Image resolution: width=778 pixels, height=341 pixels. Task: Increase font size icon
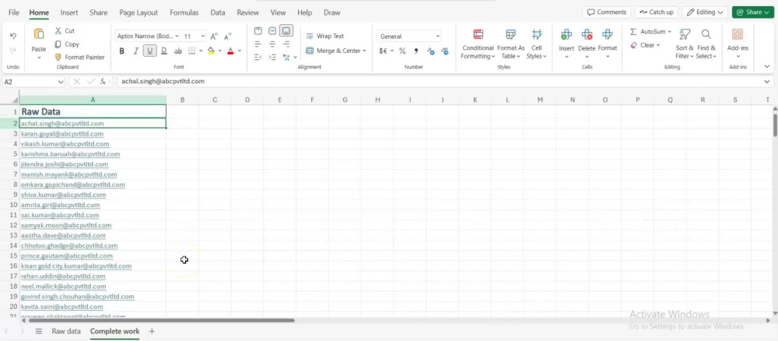214,37
